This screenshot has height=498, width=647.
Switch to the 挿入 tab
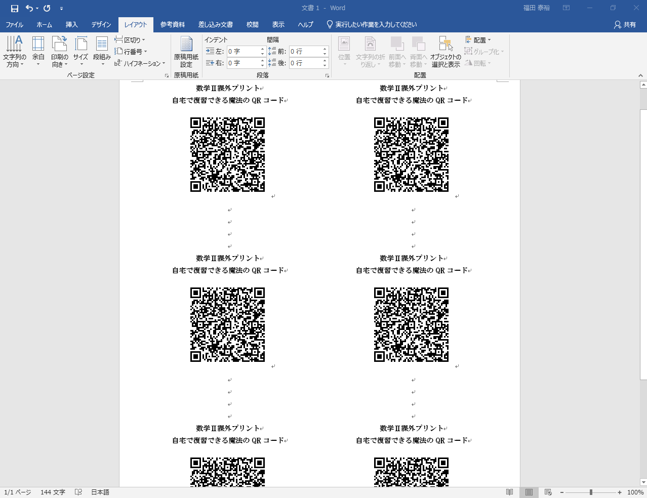click(x=72, y=24)
